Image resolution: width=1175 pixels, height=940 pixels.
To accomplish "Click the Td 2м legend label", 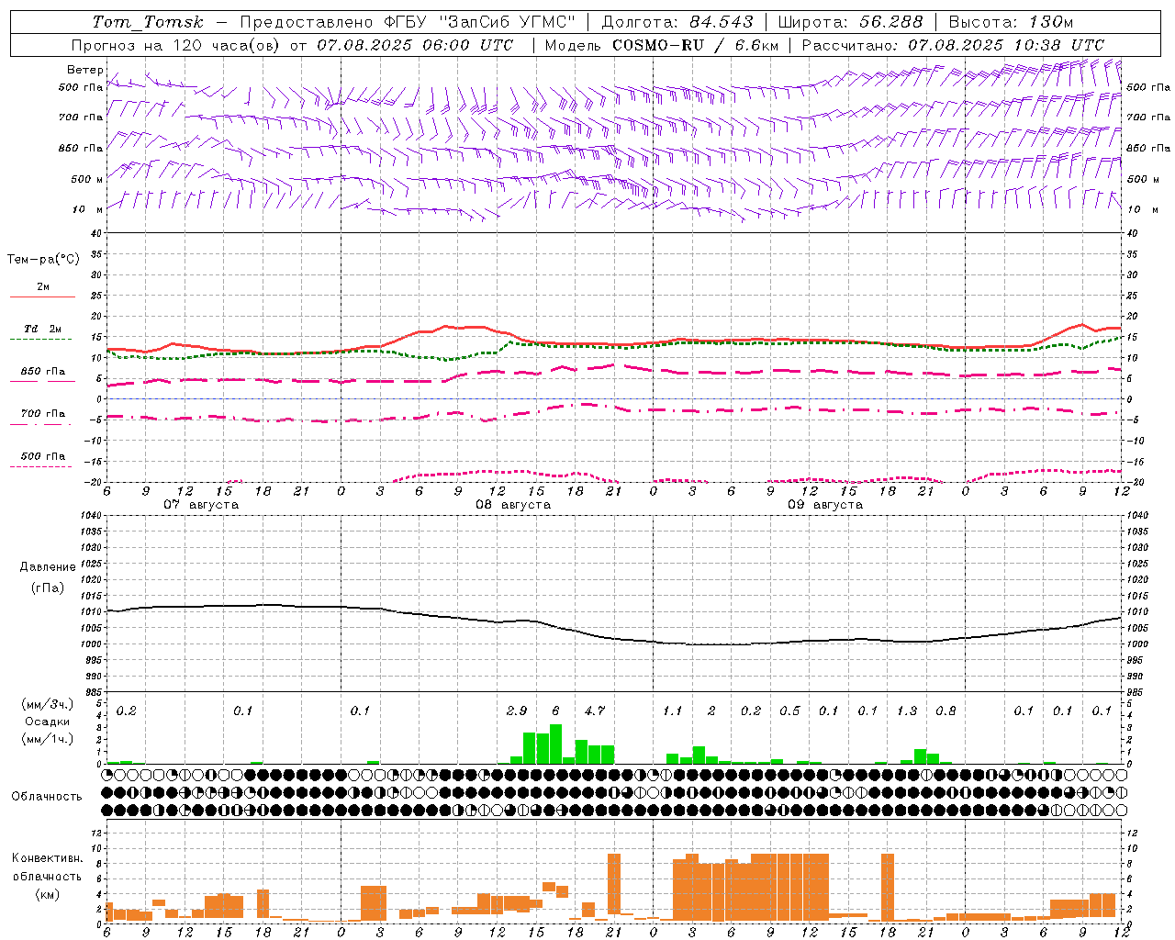I will click(x=42, y=329).
